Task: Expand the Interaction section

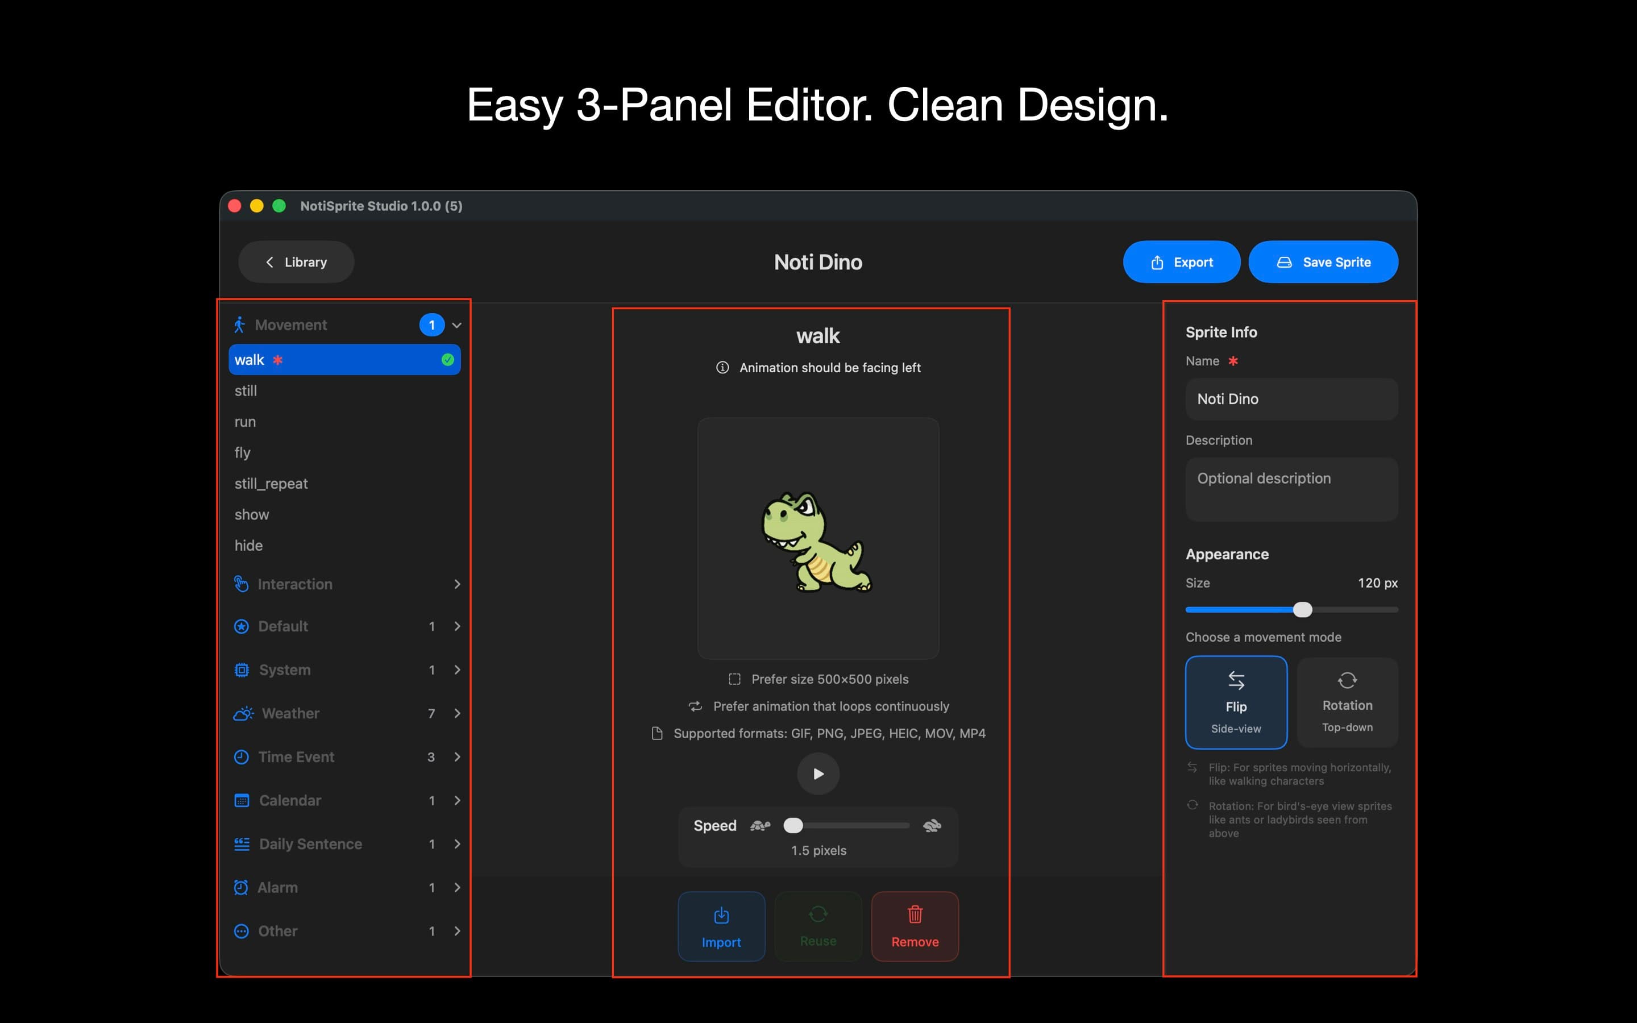Action: pyautogui.click(x=457, y=584)
